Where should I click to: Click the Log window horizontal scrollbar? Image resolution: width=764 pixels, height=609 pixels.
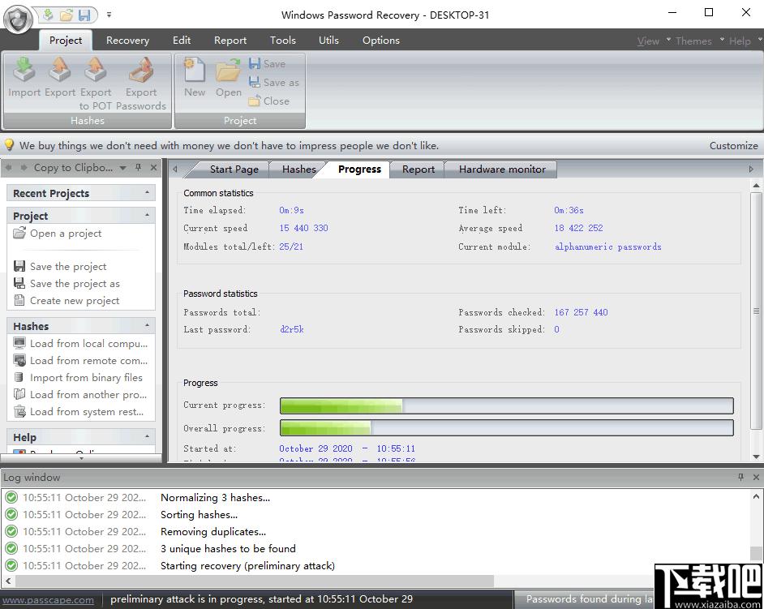[253, 581]
